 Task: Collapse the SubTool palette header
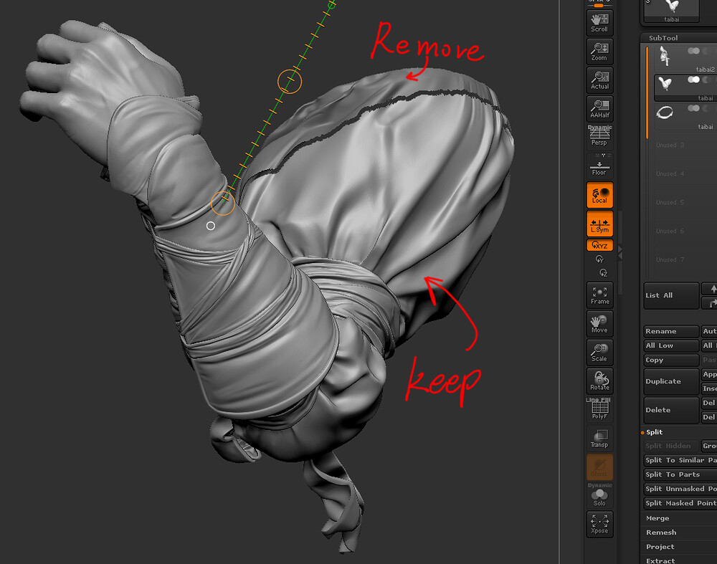point(663,38)
